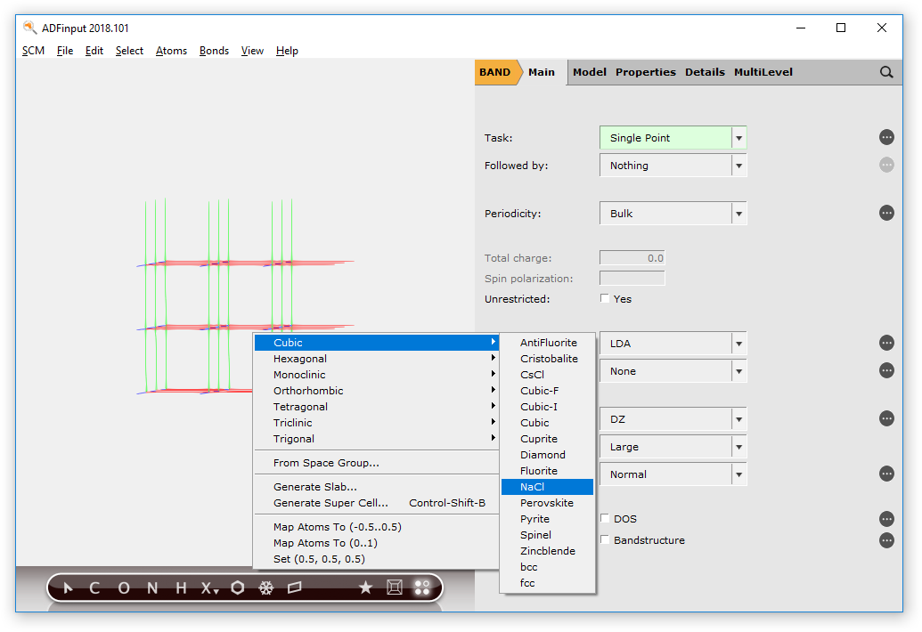Expand the Monoclinic submenu
The image size is (922, 632).
[376, 375]
